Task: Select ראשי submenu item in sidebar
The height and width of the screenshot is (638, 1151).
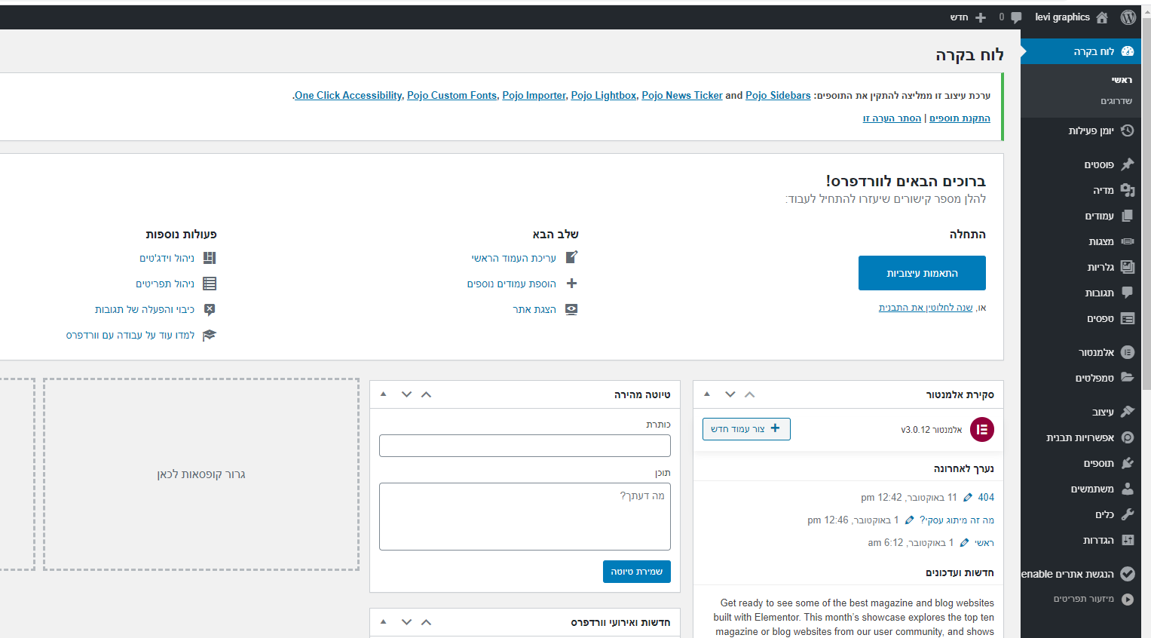Action: click(x=1122, y=80)
